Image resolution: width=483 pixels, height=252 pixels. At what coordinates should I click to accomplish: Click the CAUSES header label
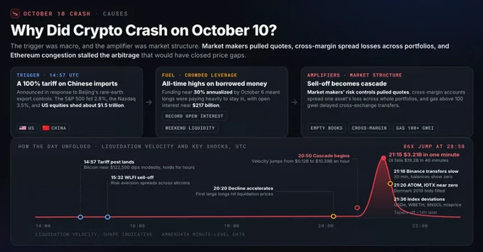pos(115,14)
